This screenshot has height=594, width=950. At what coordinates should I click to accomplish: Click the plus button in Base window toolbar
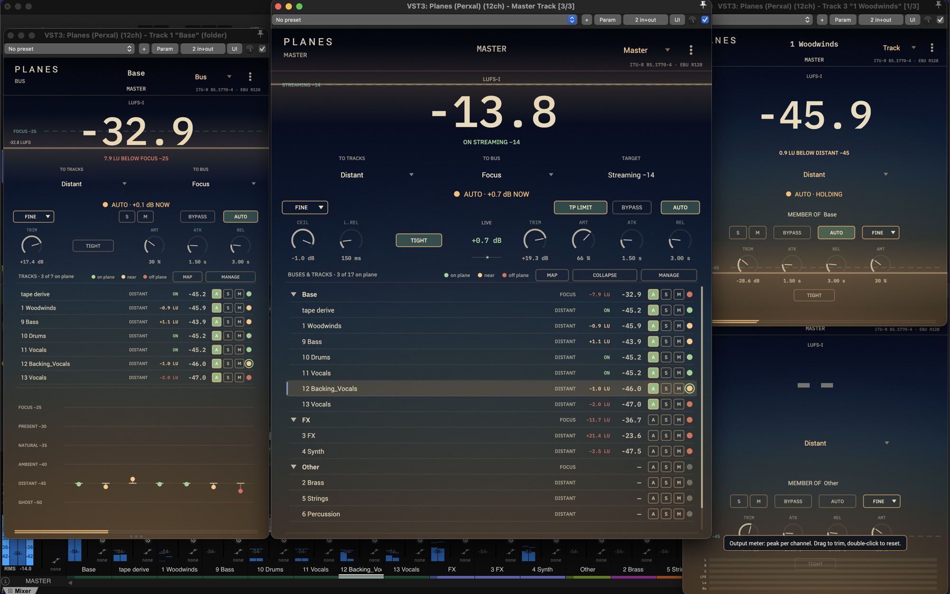pos(144,49)
